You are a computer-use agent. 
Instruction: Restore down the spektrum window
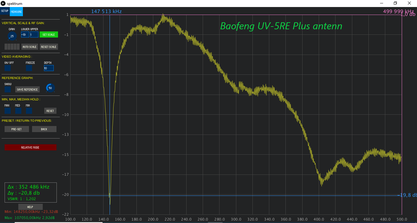(x=395, y=3)
